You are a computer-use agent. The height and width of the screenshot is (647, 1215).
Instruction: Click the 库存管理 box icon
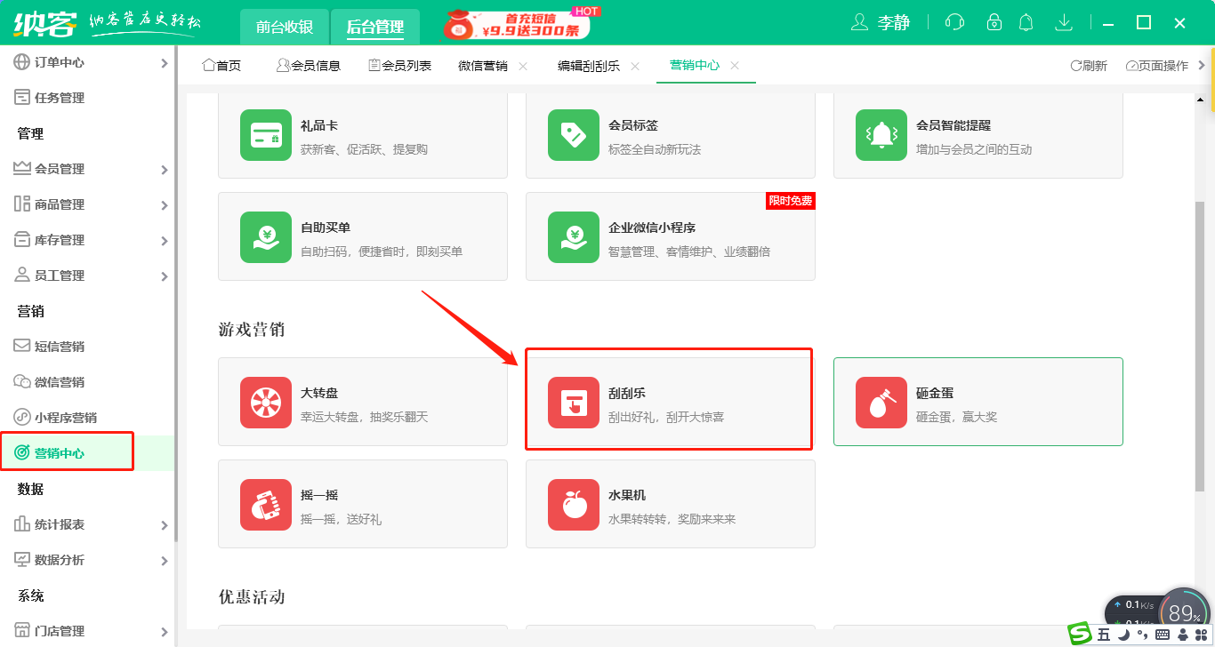point(22,240)
